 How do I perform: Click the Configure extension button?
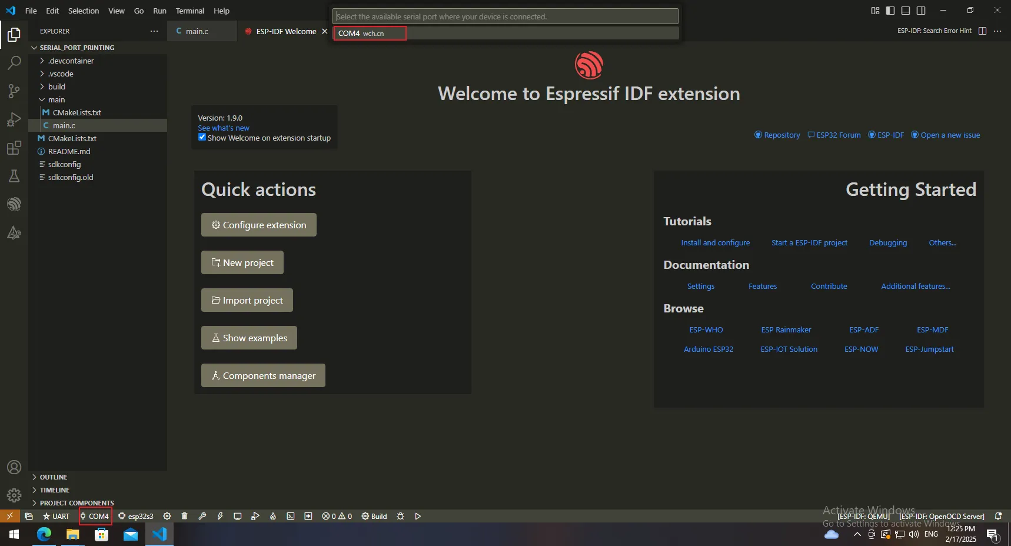pos(259,225)
